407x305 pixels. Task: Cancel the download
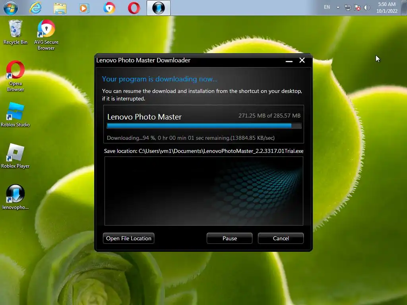281,238
